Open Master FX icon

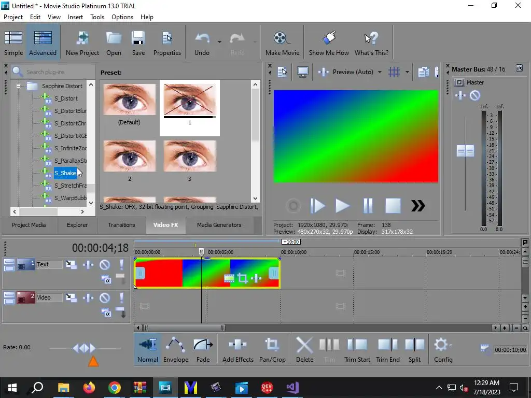click(x=460, y=95)
